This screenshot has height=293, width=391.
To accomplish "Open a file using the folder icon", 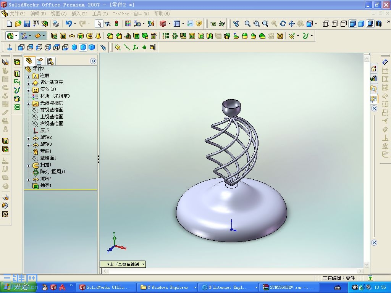I will (18, 24).
